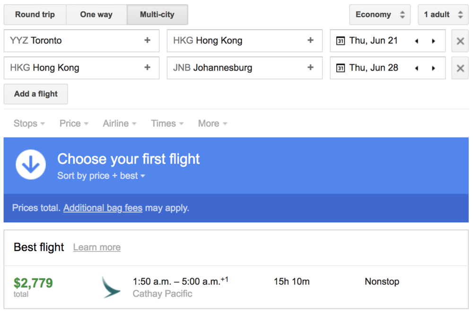Screen dimensions: 473x314
Task: Go to next day after Thu, Jun 21
Action: (x=433, y=41)
